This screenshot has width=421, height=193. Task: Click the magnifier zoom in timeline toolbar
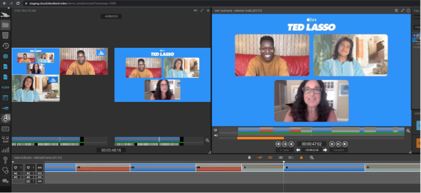[x=312, y=158]
